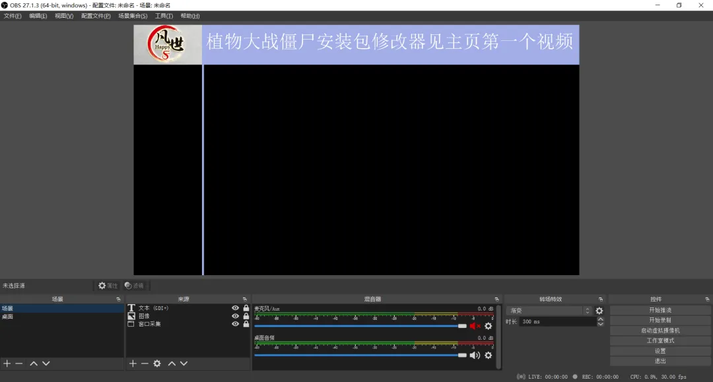Undock the 混音器 panel
This screenshot has height=382, width=713.
pyautogui.click(x=496, y=300)
